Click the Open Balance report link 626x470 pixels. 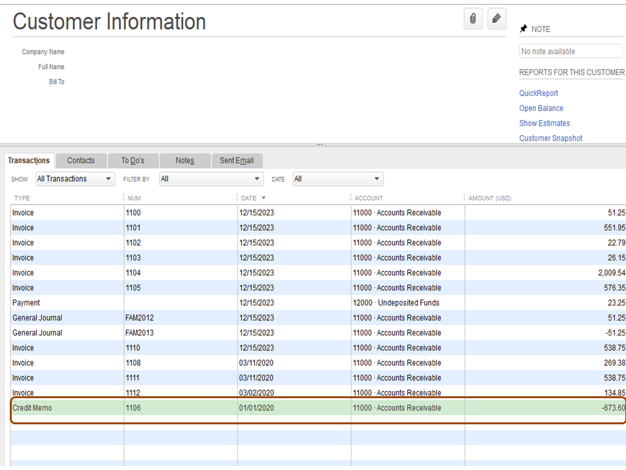coord(541,108)
